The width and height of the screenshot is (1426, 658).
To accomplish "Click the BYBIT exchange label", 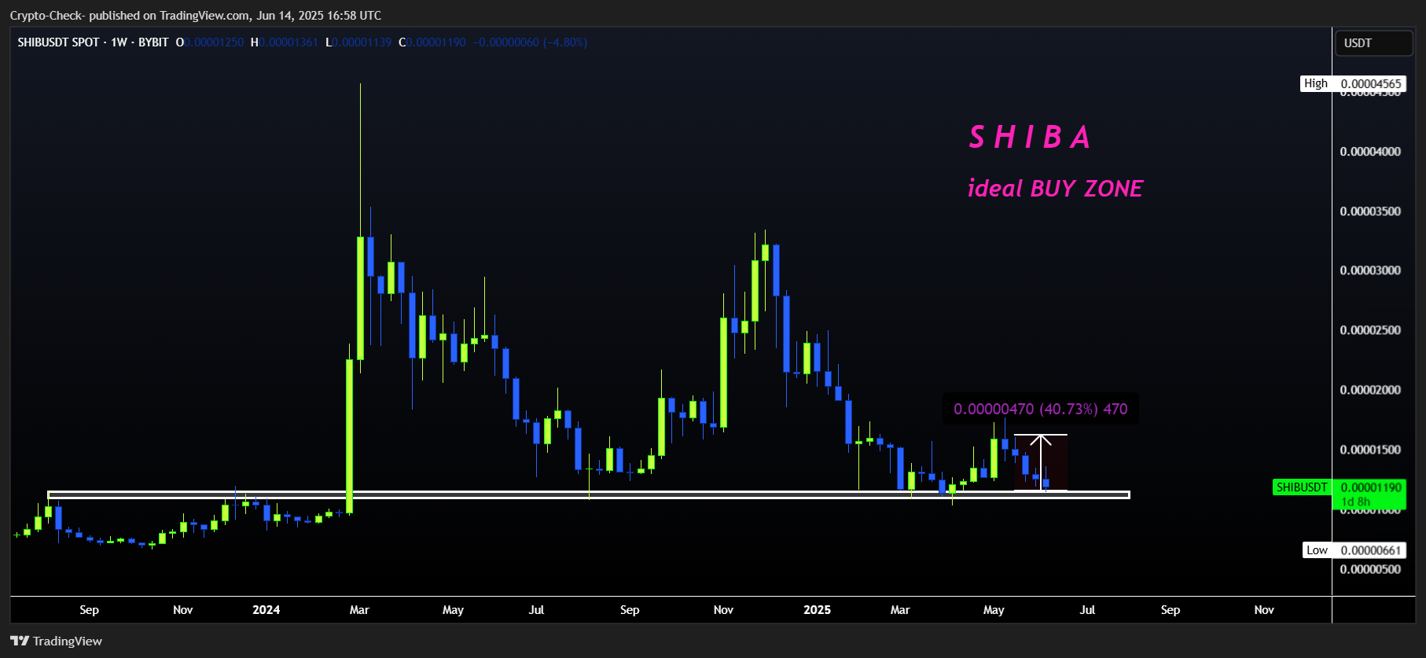I will coord(153,42).
